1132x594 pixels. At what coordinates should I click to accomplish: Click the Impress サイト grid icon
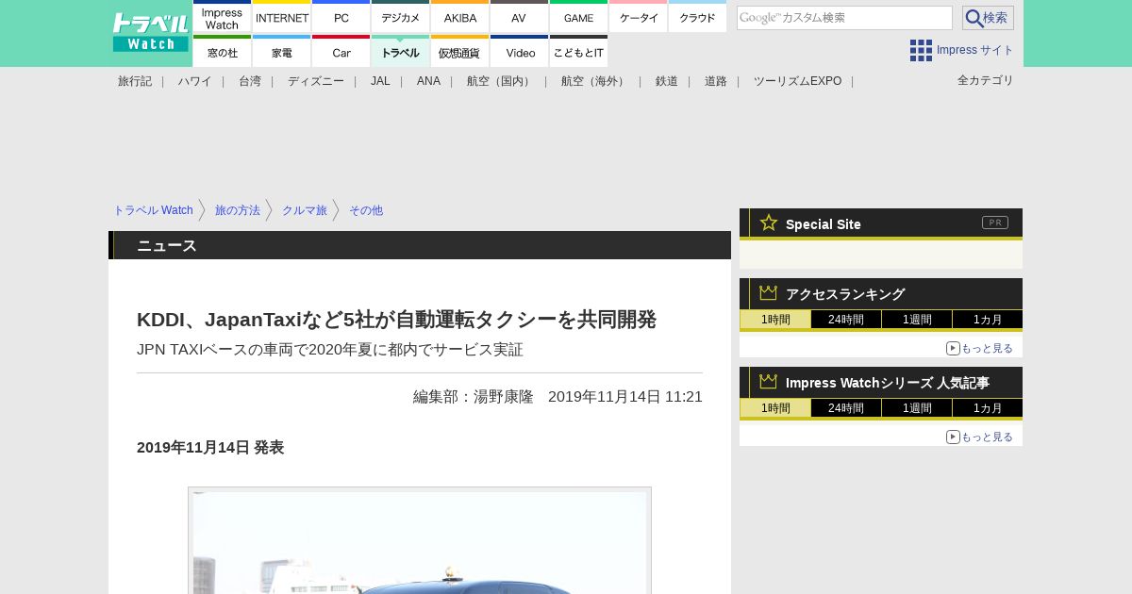pos(921,50)
